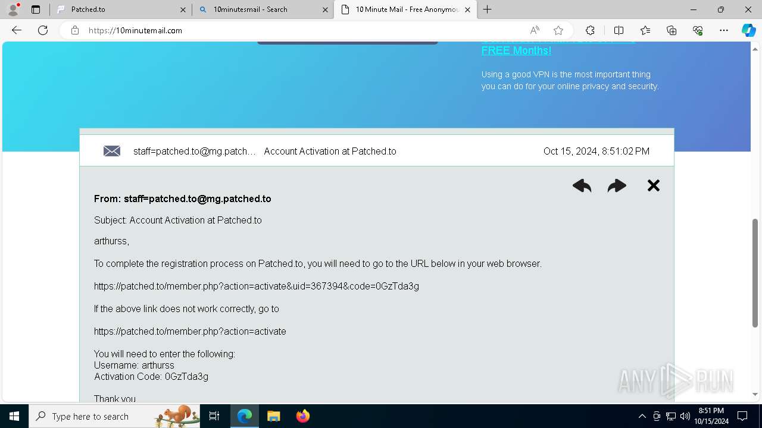Click the activation URL with uid code

click(x=257, y=286)
